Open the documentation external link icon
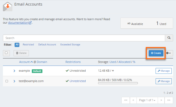This screenshot has height=107, width=176. click(x=30, y=23)
